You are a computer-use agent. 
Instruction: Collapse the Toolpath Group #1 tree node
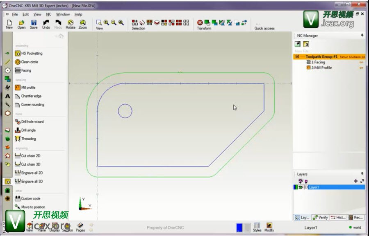point(297,57)
